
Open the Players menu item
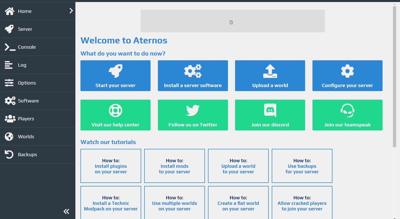click(x=38, y=119)
